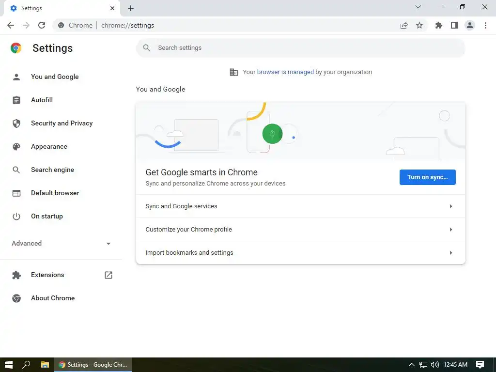Screen dimensions: 496x372
Task: Click the 'browser is managed' link
Action: click(x=285, y=72)
